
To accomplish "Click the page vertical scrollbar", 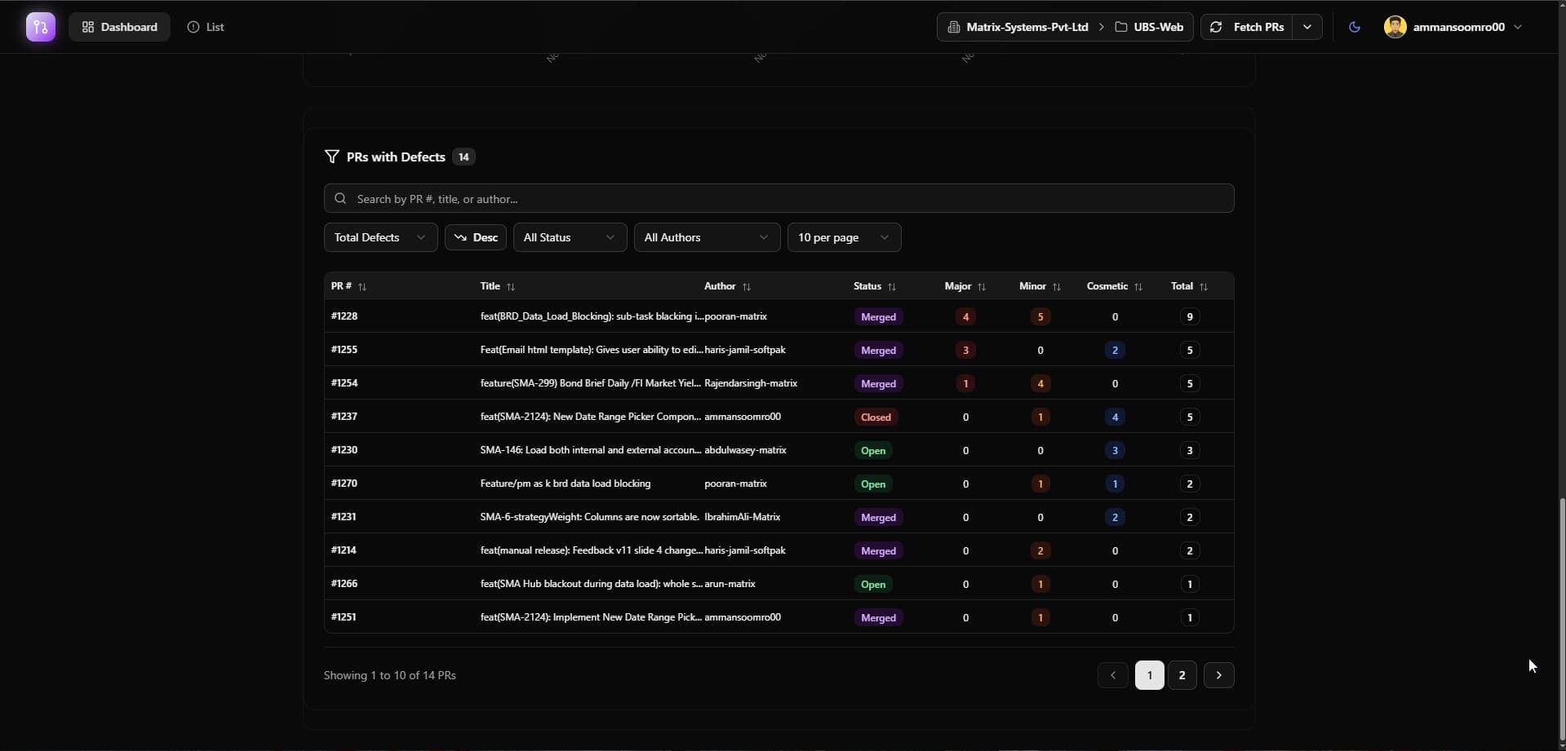I will (1562, 620).
